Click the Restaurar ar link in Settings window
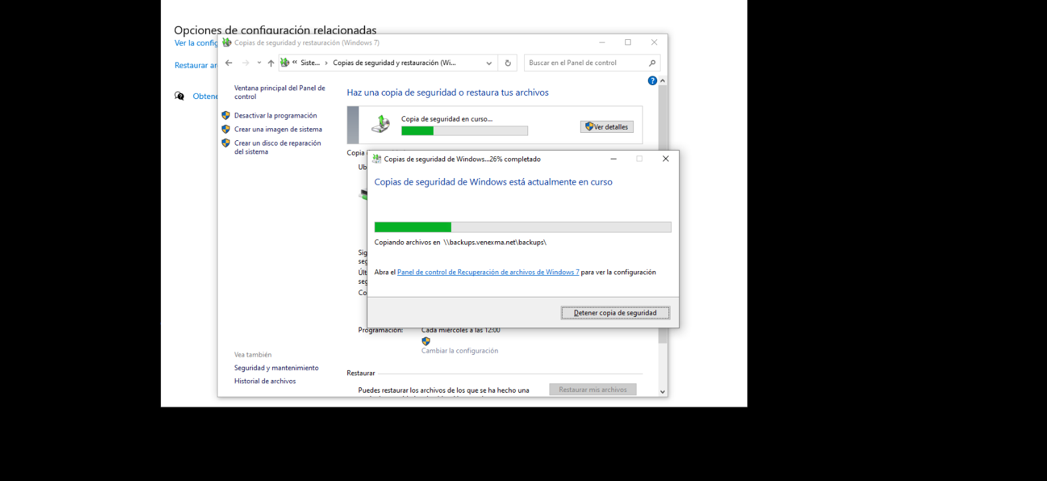The width and height of the screenshot is (1047, 481). tap(196, 65)
